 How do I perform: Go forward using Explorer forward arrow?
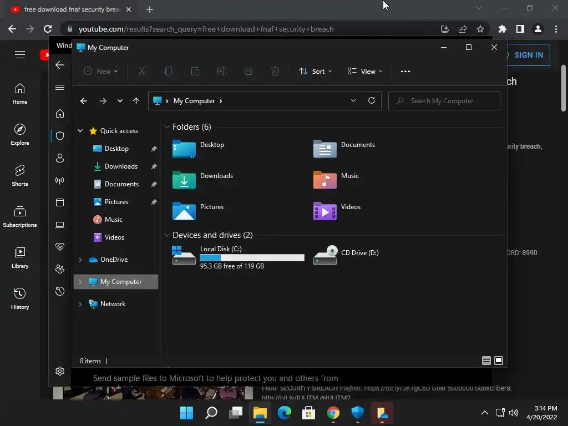click(103, 101)
